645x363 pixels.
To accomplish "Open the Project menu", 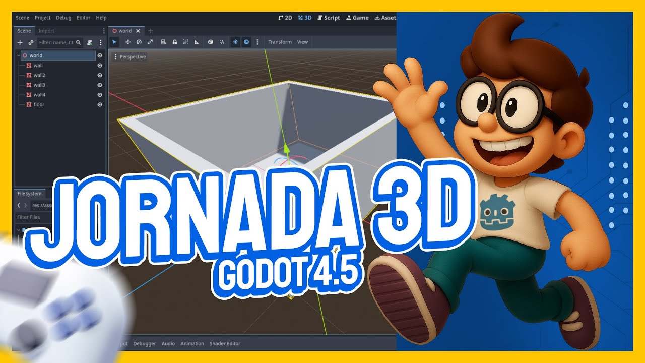I will click(x=43, y=18).
